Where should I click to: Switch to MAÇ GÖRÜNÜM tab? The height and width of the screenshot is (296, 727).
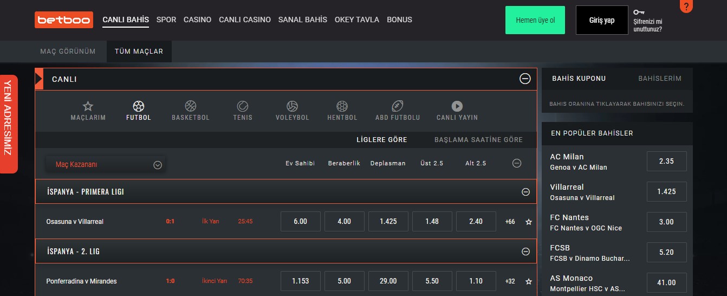[68, 52]
